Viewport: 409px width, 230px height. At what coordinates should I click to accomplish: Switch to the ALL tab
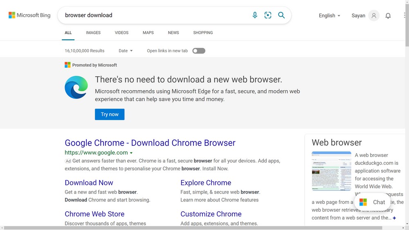[68, 33]
